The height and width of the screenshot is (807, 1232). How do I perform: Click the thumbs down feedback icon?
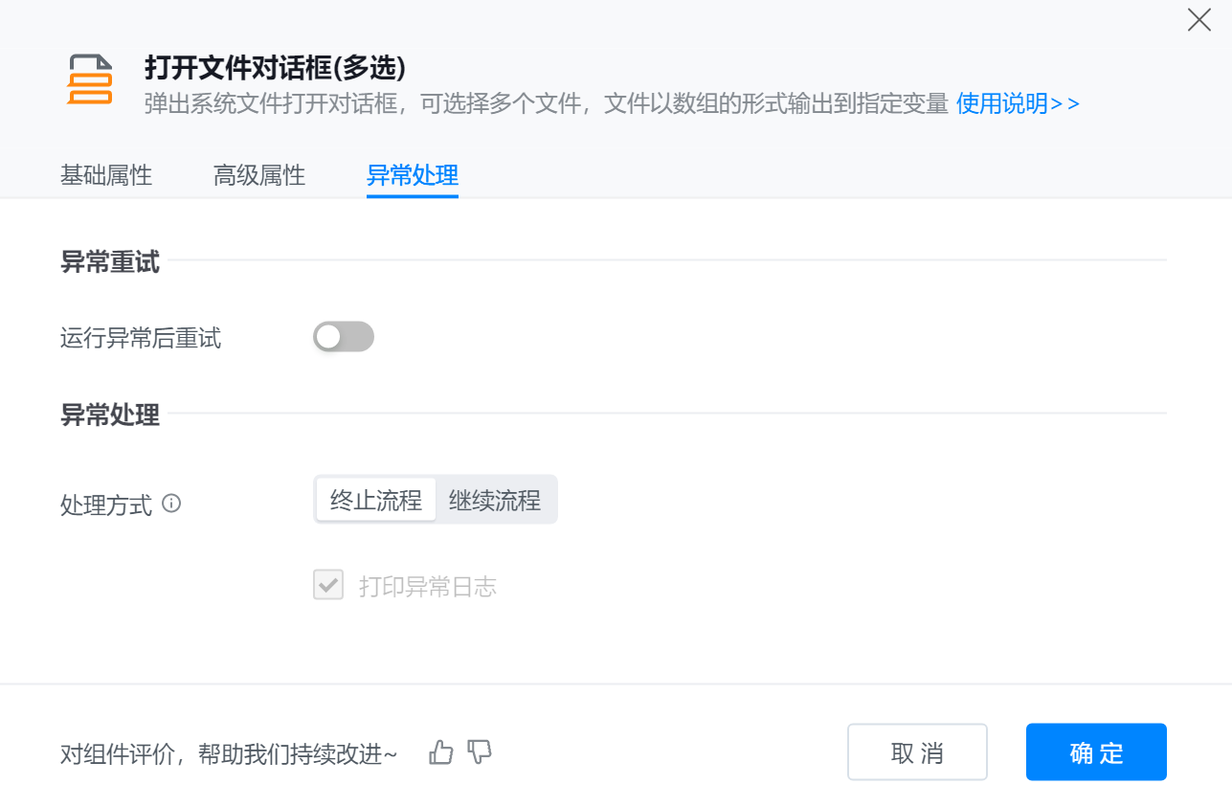point(480,752)
